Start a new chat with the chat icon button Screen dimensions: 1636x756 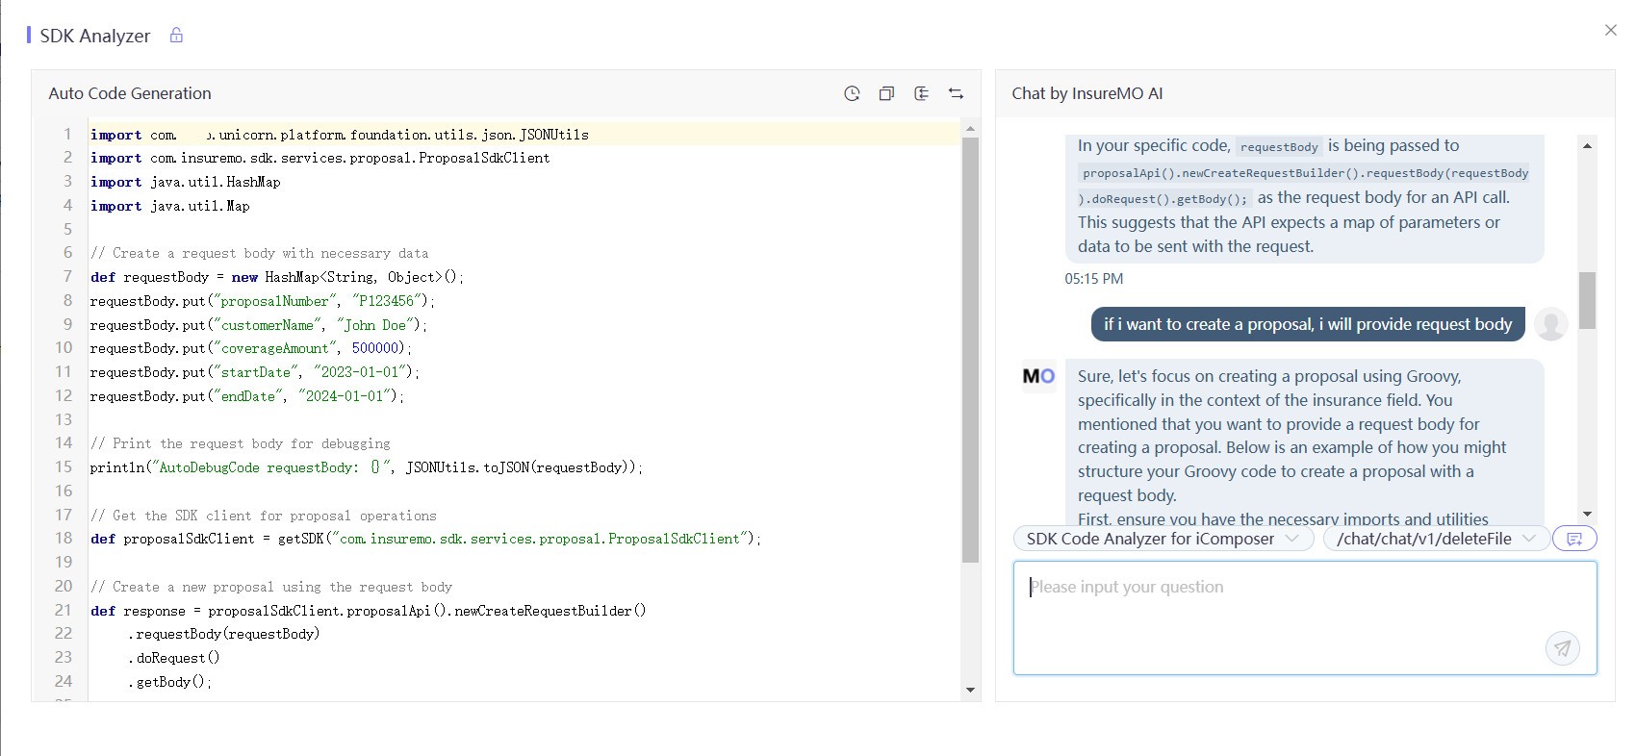[x=1574, y=539]
